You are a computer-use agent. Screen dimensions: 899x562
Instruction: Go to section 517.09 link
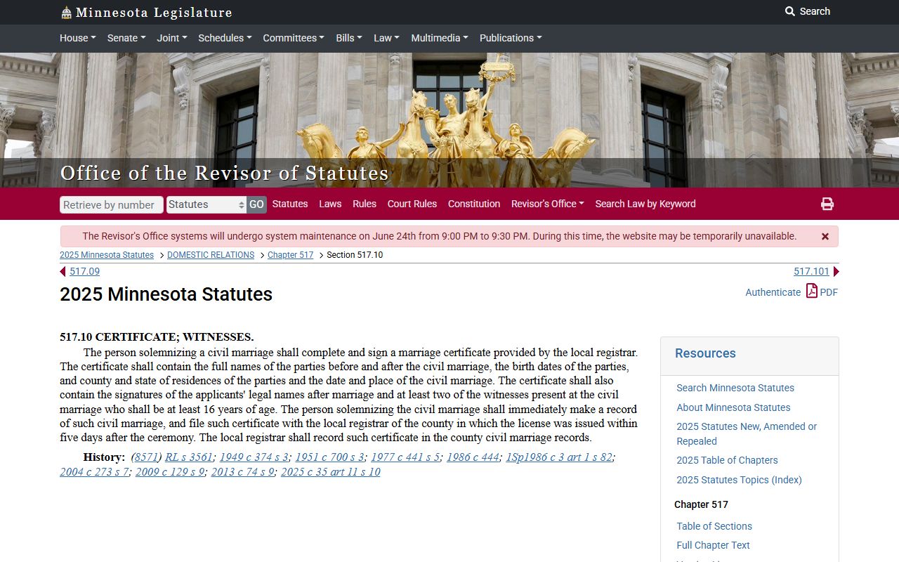tap(84, 271)
